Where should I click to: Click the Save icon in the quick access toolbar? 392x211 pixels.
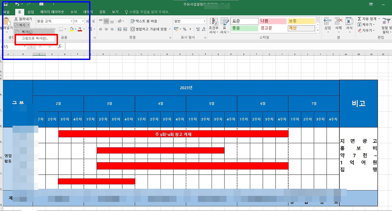(x=6, y=4)
